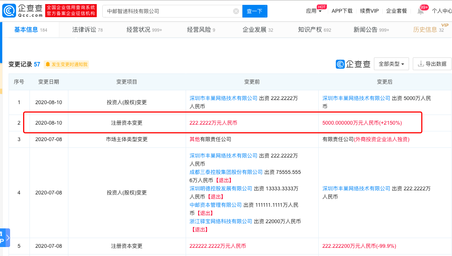Open the 全部类型 filter dropdown
This screenshot has width=452, height=256.
coord(391,64)
